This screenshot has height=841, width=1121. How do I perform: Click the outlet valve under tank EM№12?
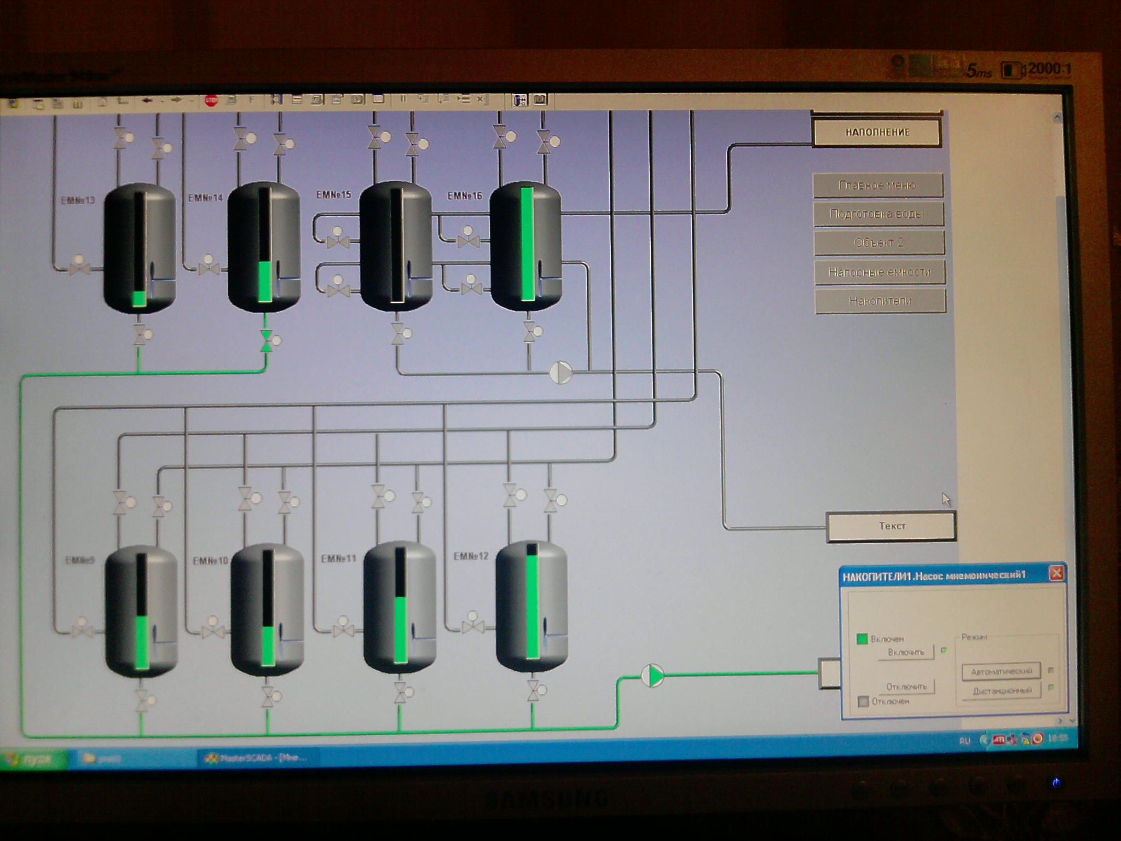click(x=533, y=691)
